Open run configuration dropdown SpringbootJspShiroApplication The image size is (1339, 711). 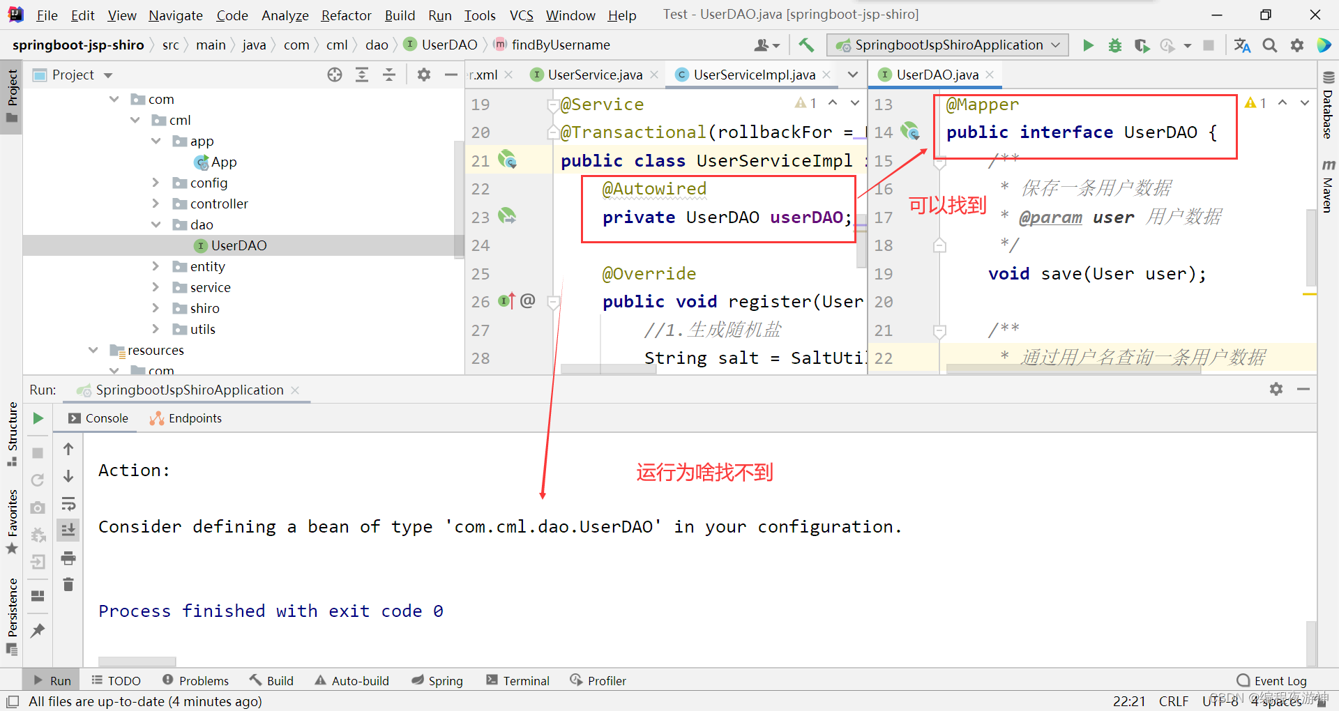(x=946, y=45)
